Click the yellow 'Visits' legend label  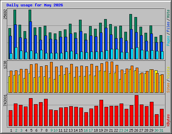click(168, 73)
